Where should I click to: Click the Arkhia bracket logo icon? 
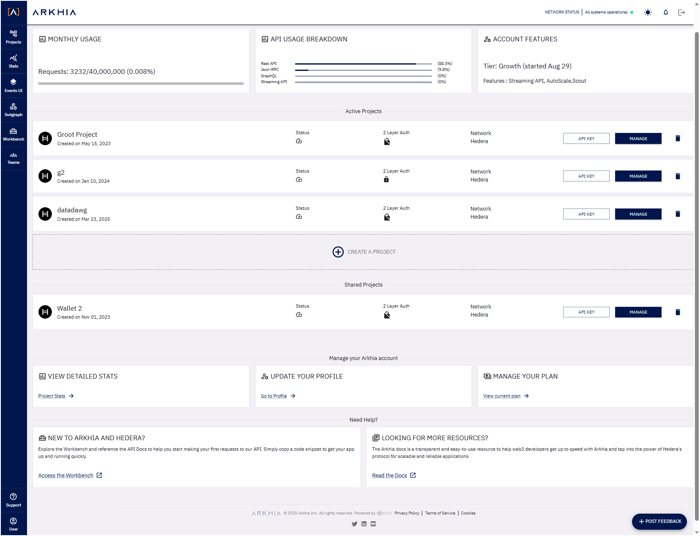(14, 12)
